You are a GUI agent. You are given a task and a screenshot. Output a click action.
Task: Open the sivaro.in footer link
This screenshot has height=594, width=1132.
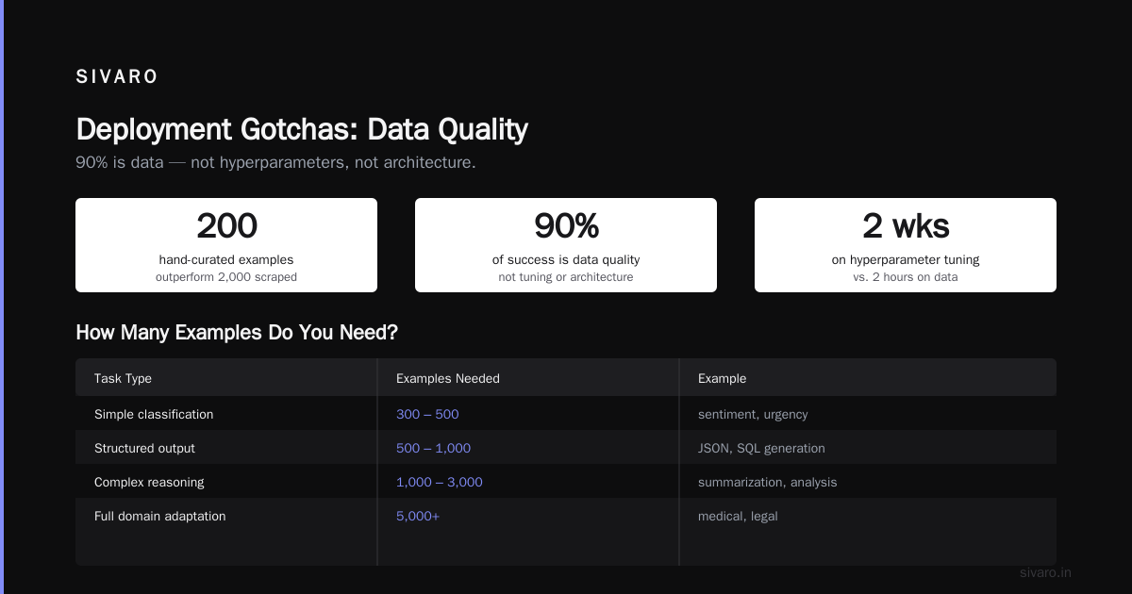pos(1045,572)
